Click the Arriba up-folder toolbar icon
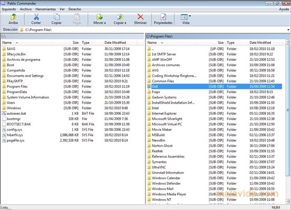Image resolution: width=291 pixels, height=210 pixels. tap(13, 17)
